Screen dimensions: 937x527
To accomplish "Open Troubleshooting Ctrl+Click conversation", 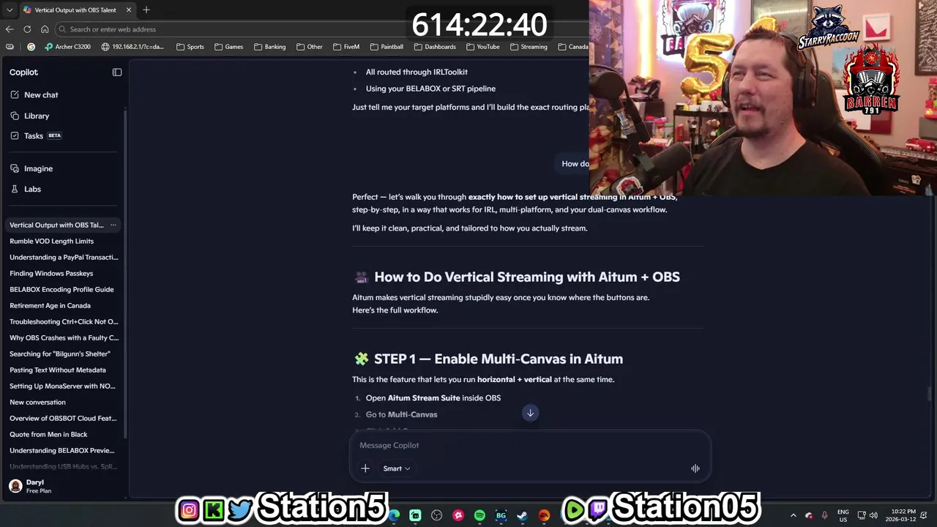I will pos(64,321).
